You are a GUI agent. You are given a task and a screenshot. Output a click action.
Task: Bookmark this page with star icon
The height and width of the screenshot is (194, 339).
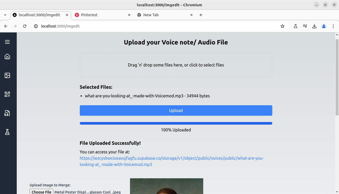282,26
